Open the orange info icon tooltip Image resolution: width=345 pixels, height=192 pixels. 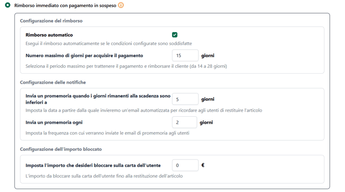[121, 5]
